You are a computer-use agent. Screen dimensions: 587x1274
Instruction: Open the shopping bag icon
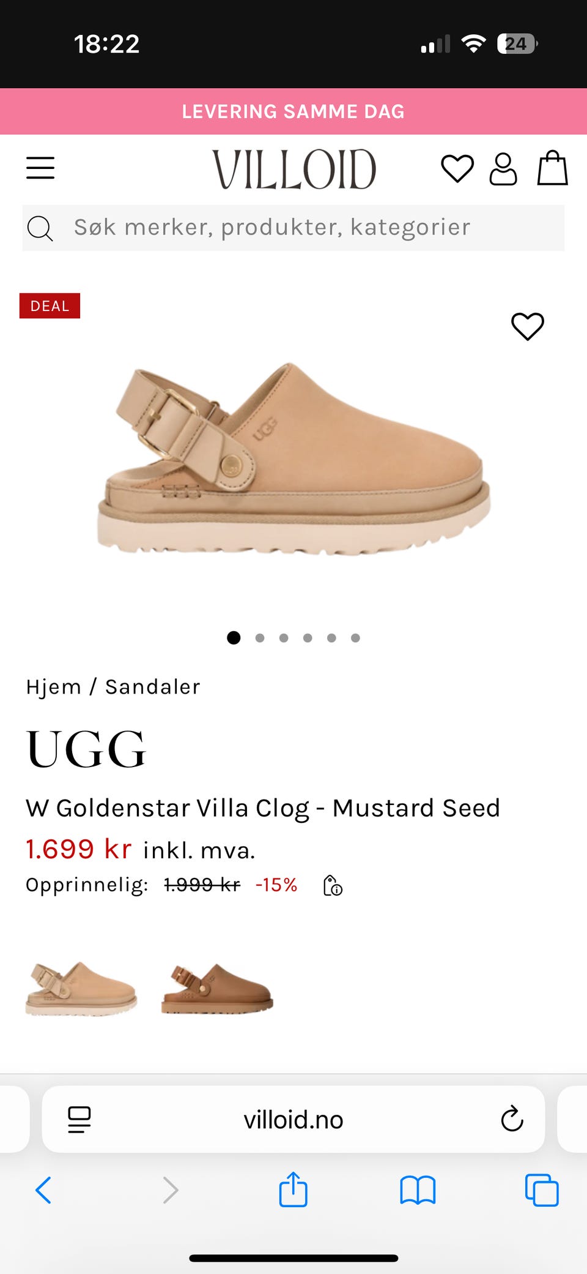click(x=553, y=168)
